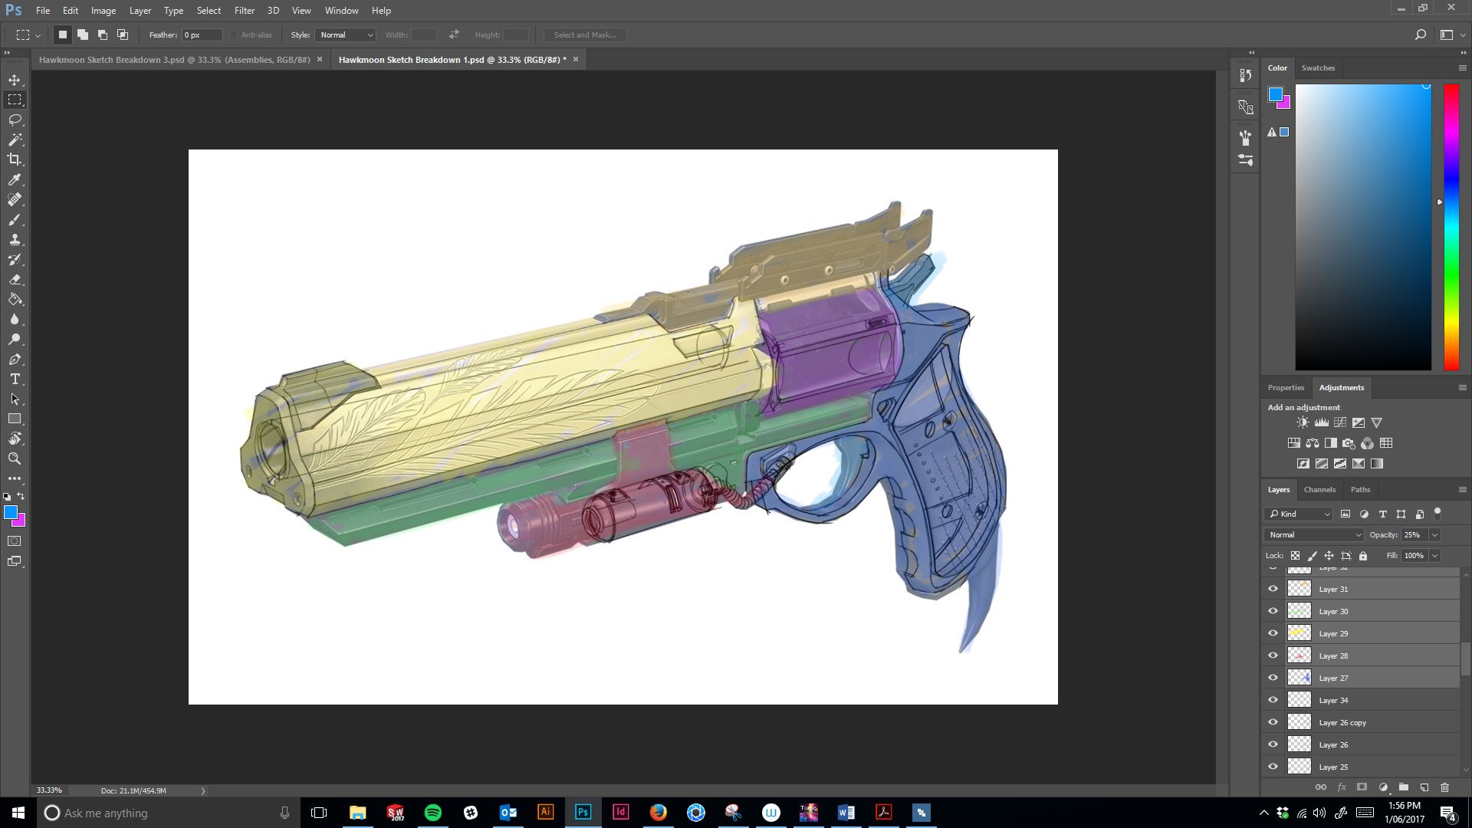Open the Color panel menu

[1462, 68]
